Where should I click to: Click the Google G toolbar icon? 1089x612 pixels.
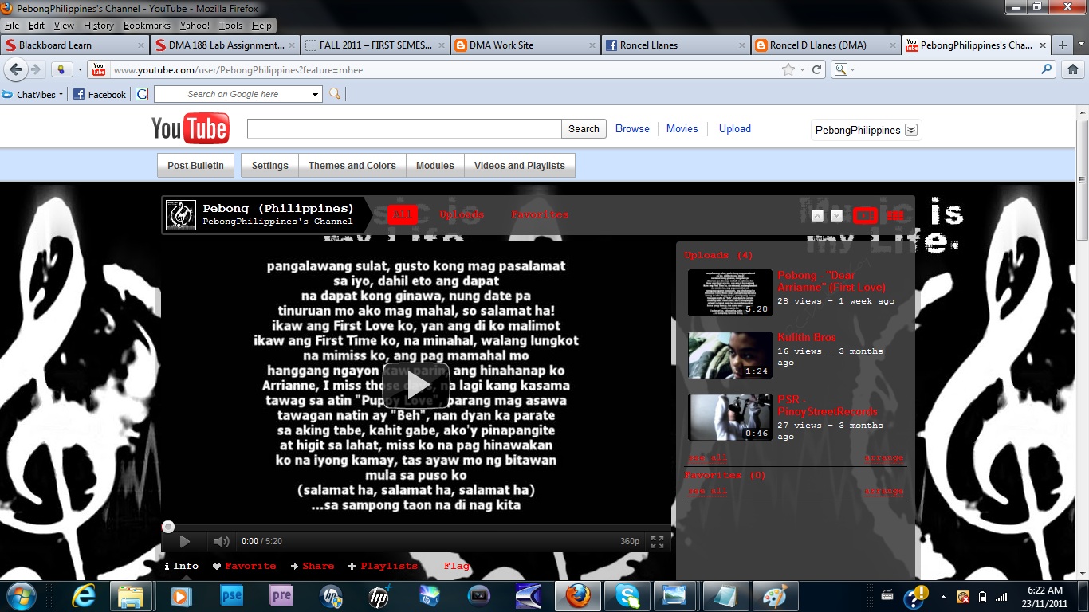coord(142,94)
